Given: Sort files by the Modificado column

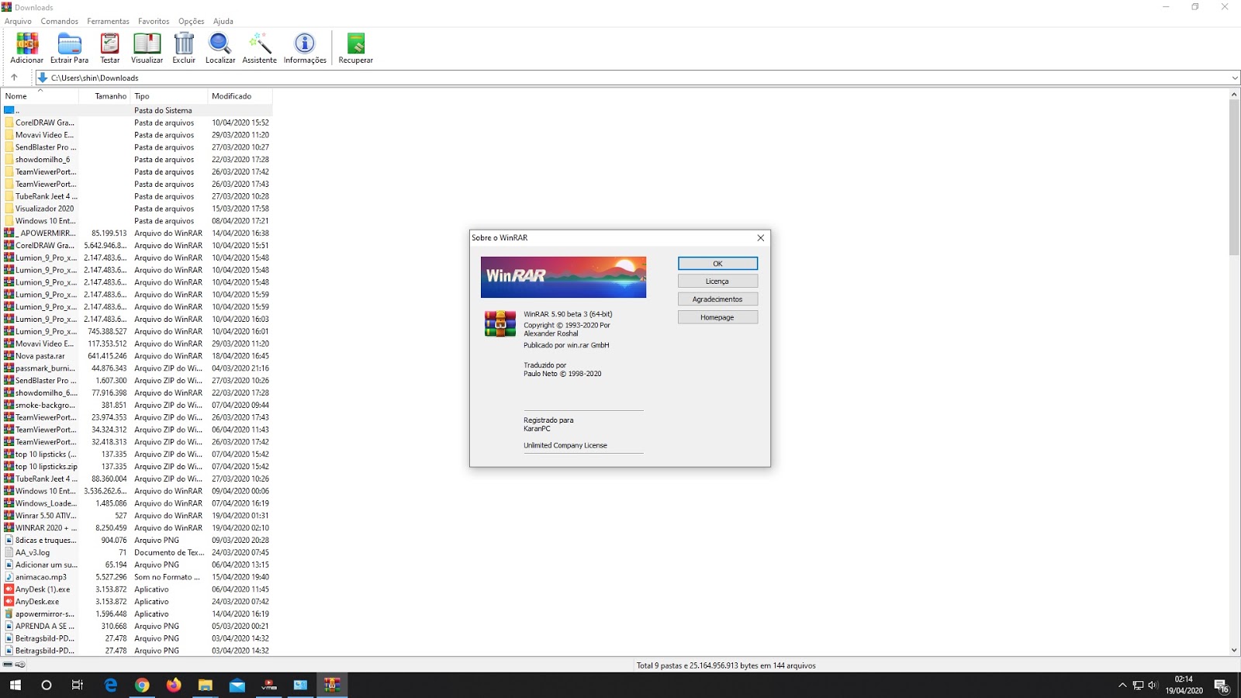Looking at the screenshot, I should 240,96.
